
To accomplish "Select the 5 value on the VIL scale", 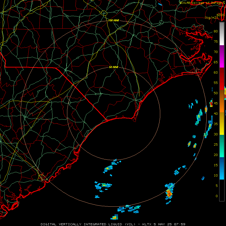I will point(217,186).
